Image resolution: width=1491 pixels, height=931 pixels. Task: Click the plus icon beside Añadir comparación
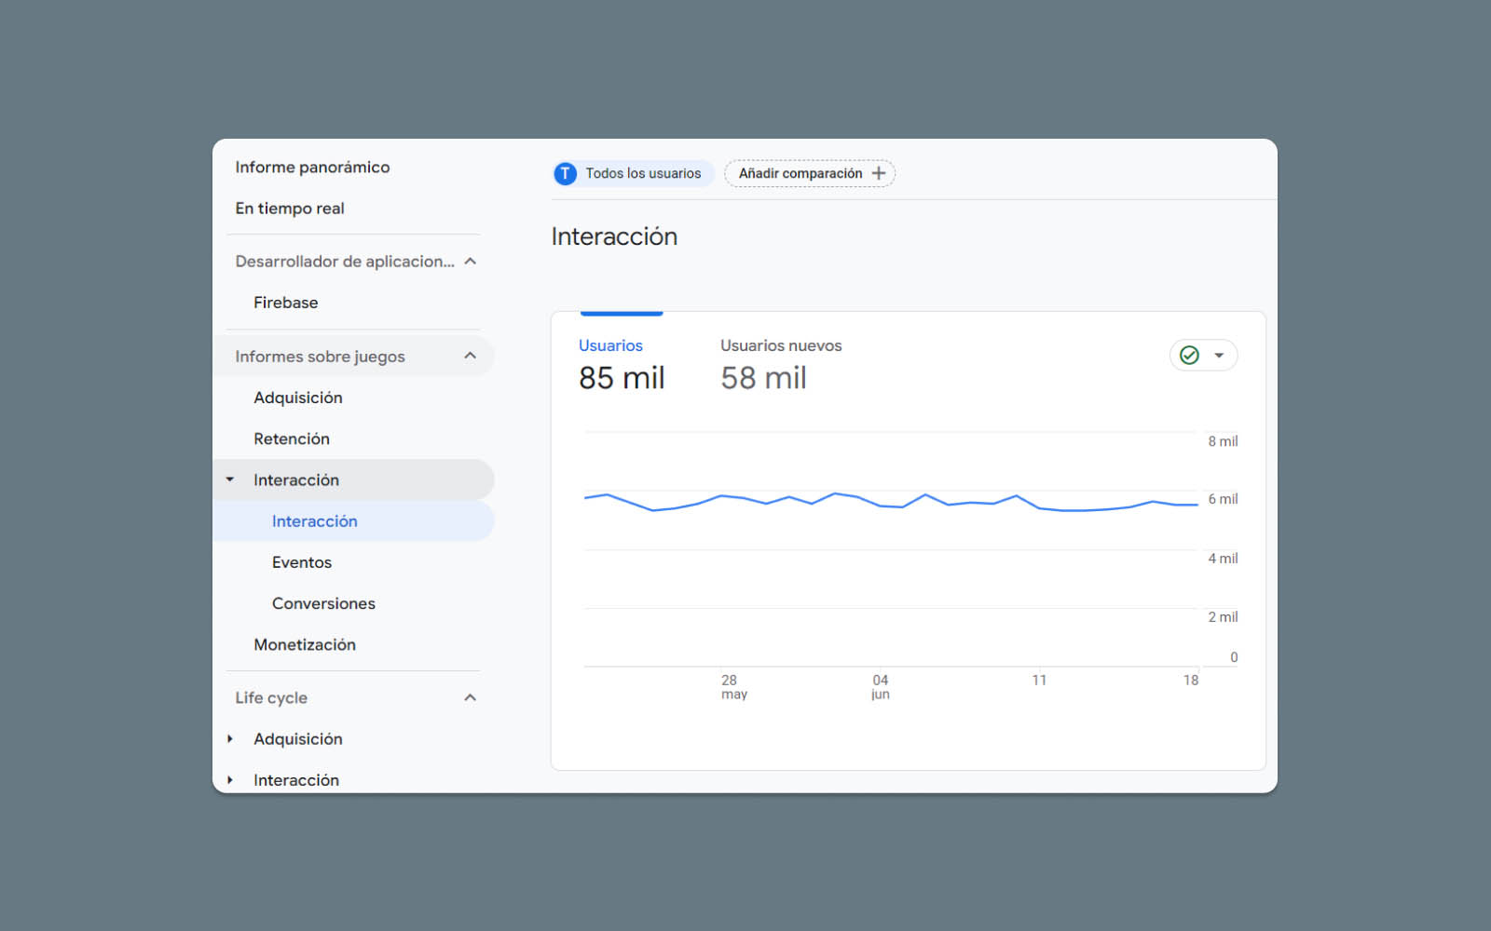[878, 173]
